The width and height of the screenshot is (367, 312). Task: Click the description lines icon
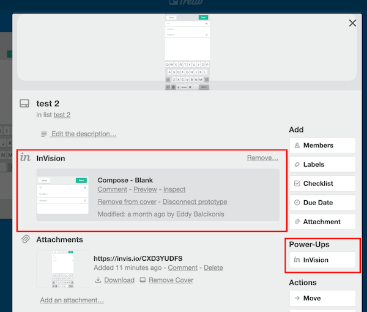[x=44, y=134]
